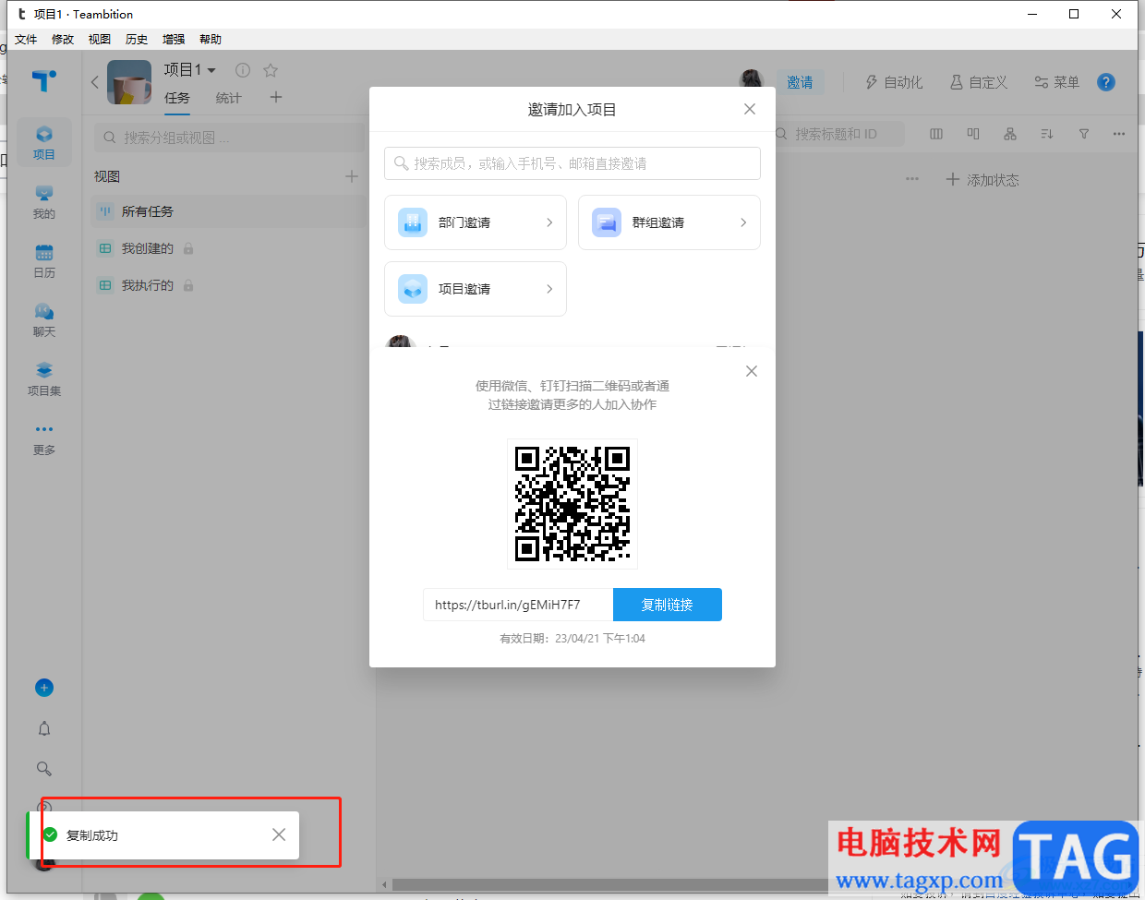Image resolution: width=1145 pixels, height=900 pixels.
Task: Click the QR code image
Action: pyautogui.click(x=572, y=504)
